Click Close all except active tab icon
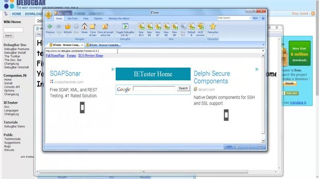This screenshot has width=319, height=179. [x=105, y=26]
